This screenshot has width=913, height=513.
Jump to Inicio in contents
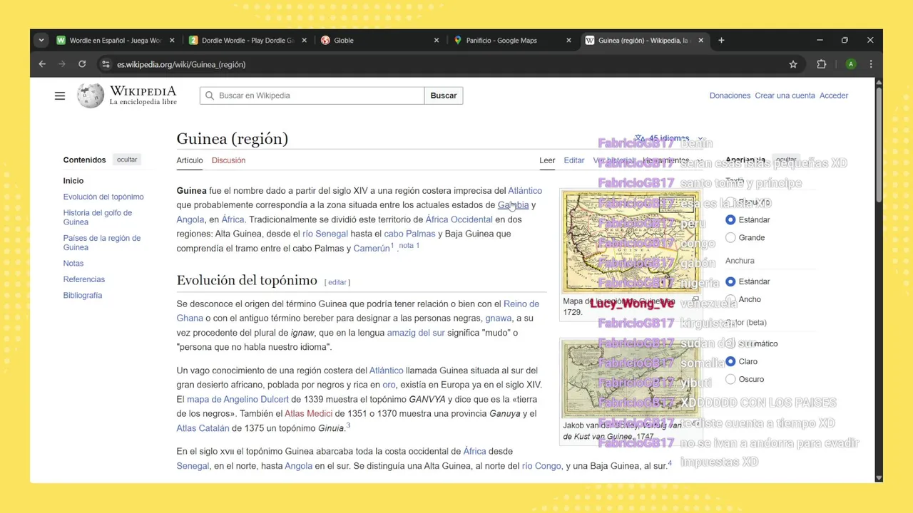(x=73, y=181)
